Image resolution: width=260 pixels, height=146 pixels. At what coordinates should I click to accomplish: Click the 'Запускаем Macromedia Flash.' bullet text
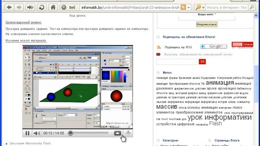click(x=30, y=143)
